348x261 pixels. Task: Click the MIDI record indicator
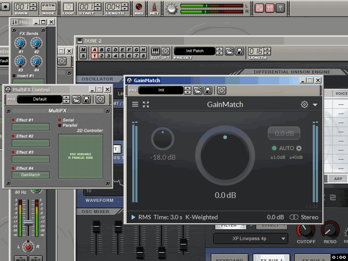click(x=139, y=7)
